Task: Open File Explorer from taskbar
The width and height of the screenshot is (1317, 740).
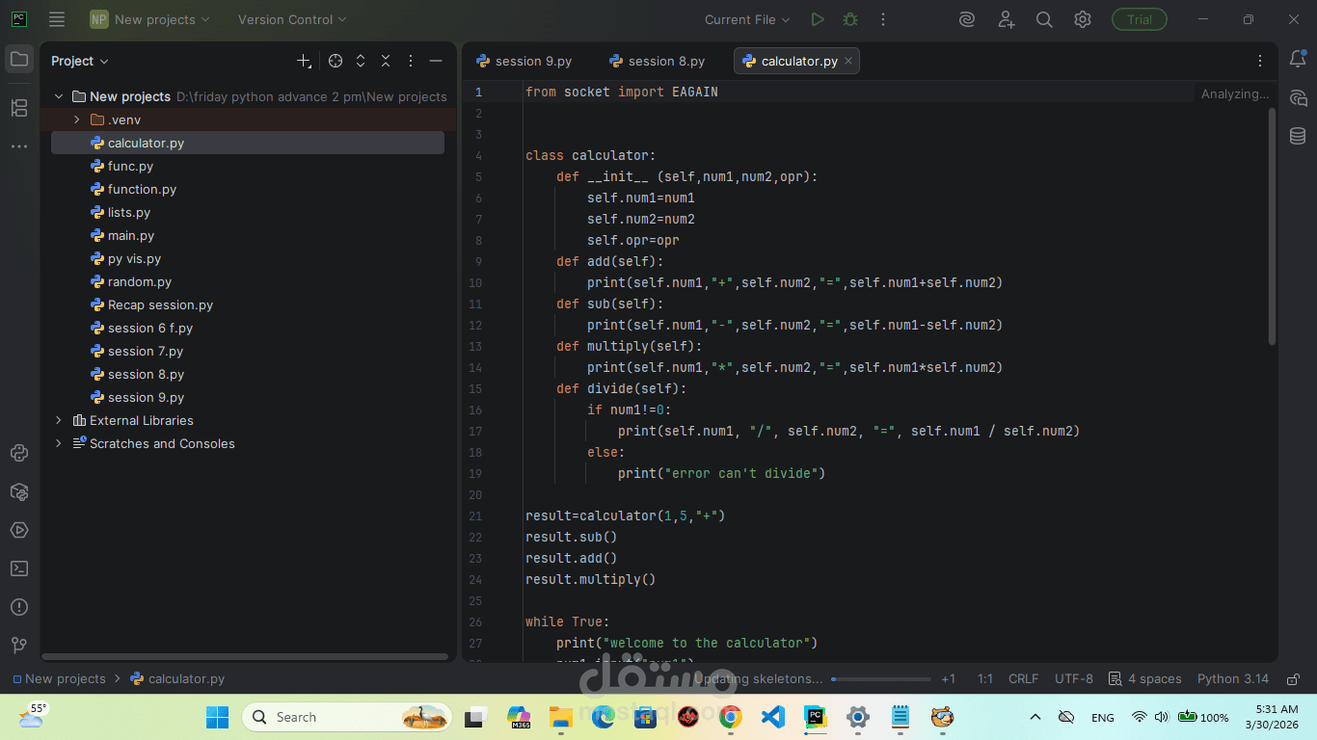Action: pos(560,717)
